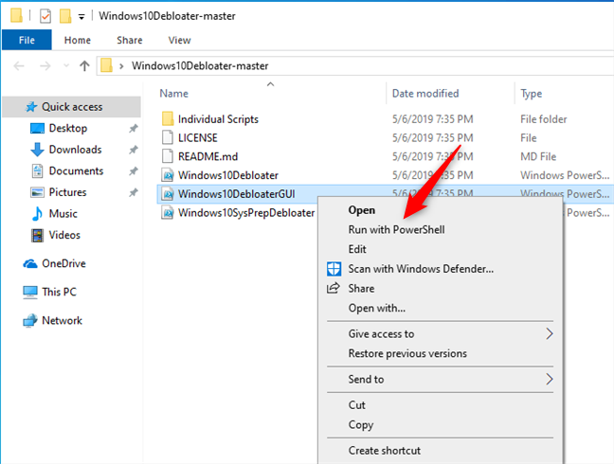This screenshot has height=464, width=614.
Task: Unpin Desktop using its pin icon
Action: pyautogui.click(x=134, y=129)
